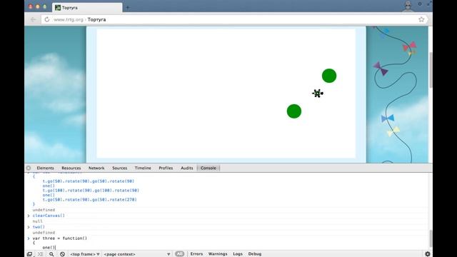Click the user avatar in the title bar
The width and height of the screenshot is (457, 257).
[x=408, y=6]
